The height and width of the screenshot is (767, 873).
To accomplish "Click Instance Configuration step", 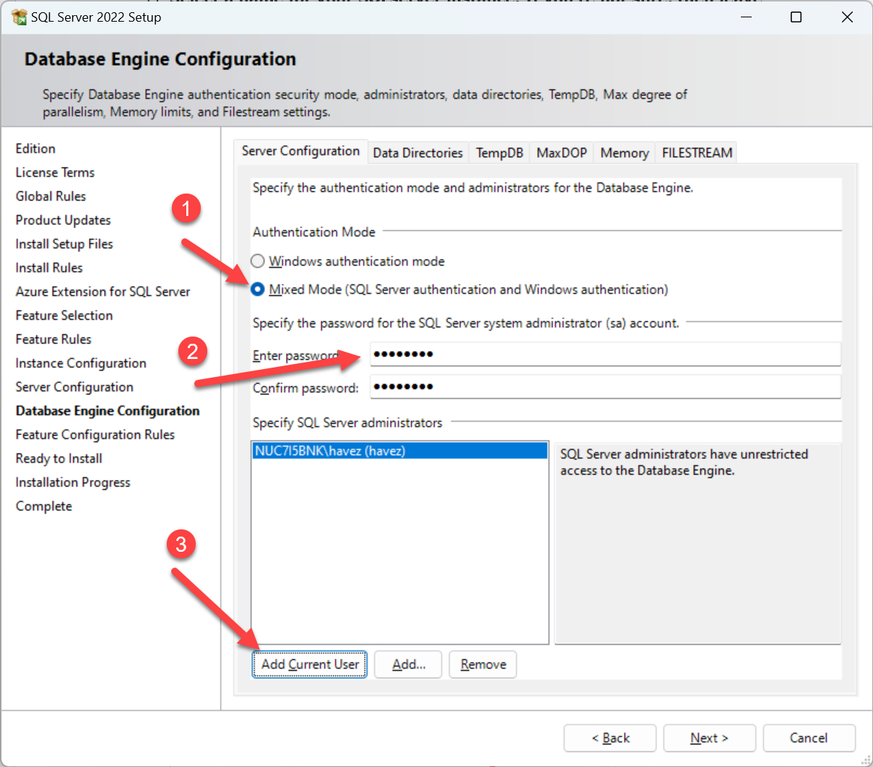I will coord(81,363).
